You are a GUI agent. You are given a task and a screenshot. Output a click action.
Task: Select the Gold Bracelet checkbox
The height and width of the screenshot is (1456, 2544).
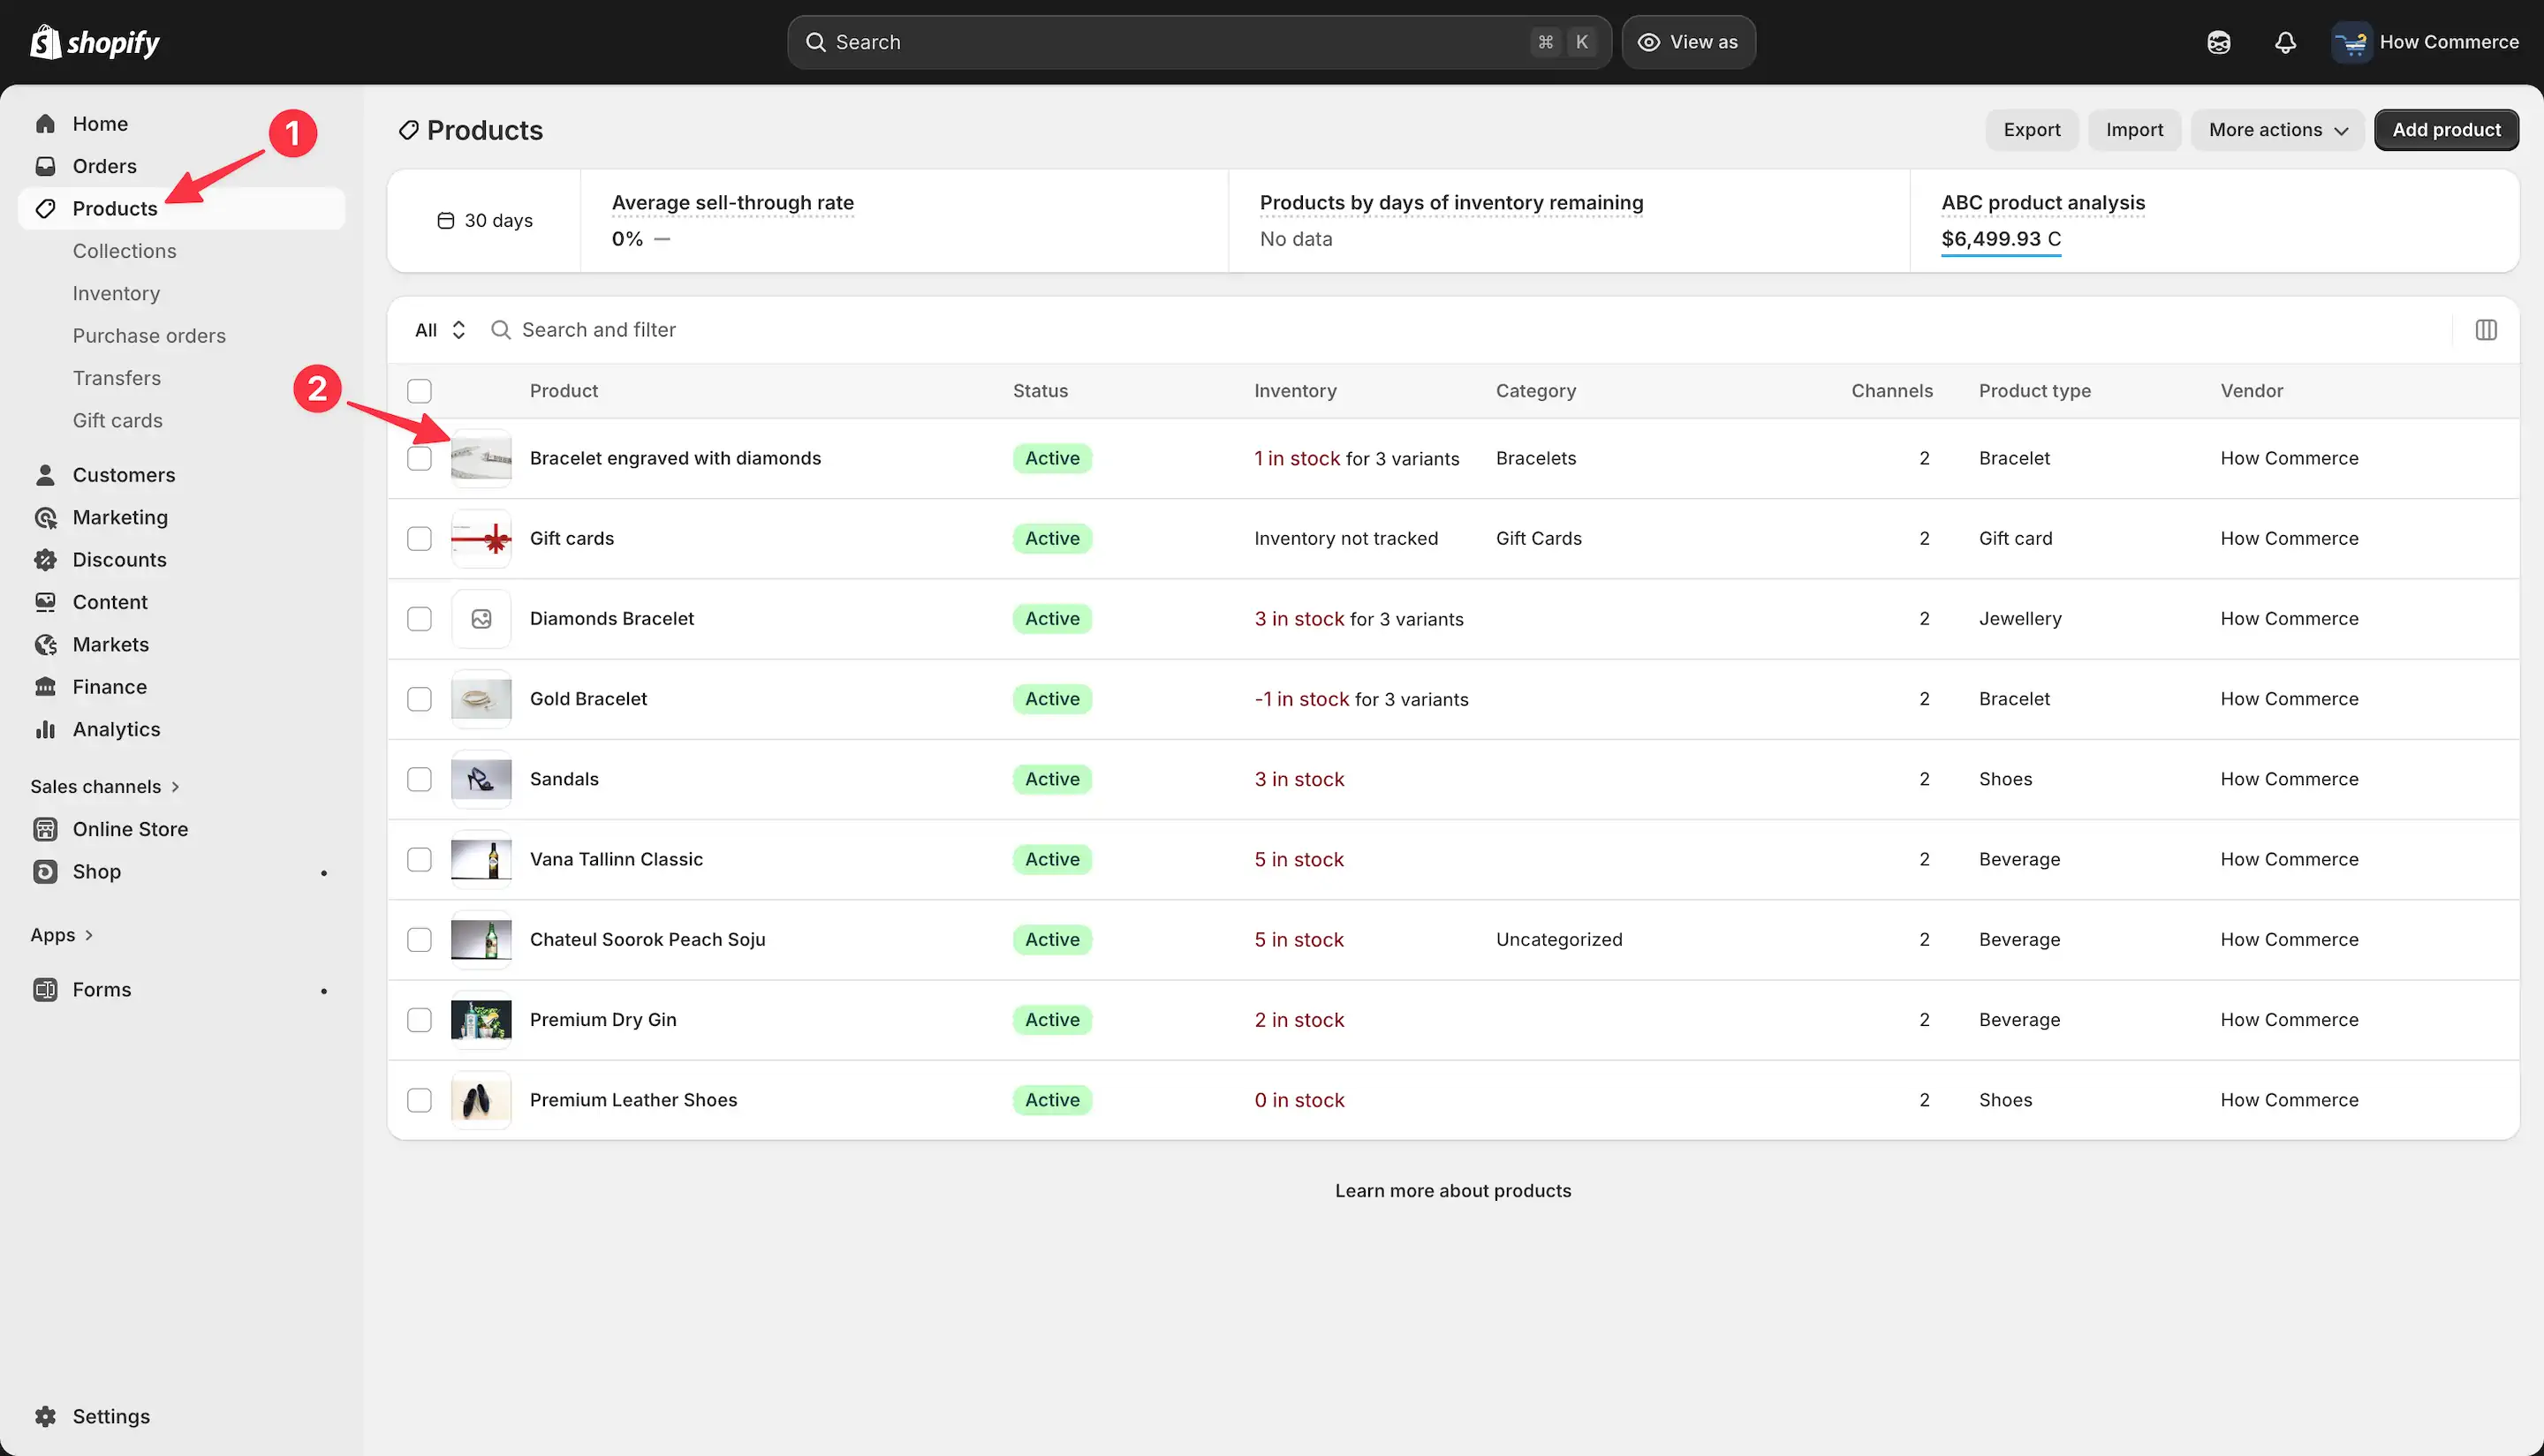420,699
